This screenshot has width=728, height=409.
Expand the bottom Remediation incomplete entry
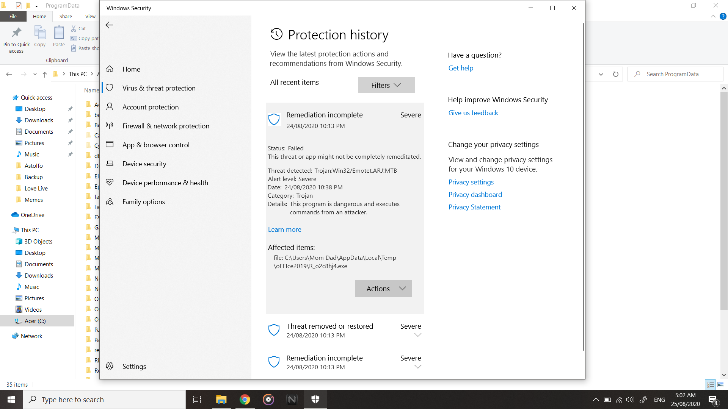[x=418, y=367]
